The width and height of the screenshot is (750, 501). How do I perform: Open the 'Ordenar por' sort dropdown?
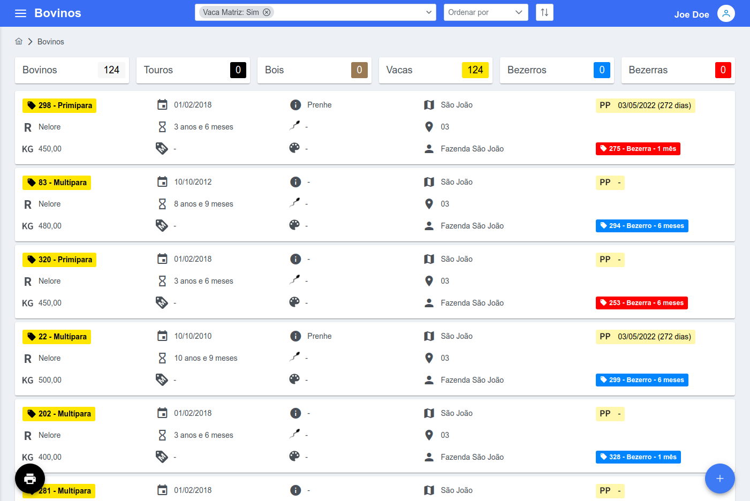point(486,12)
